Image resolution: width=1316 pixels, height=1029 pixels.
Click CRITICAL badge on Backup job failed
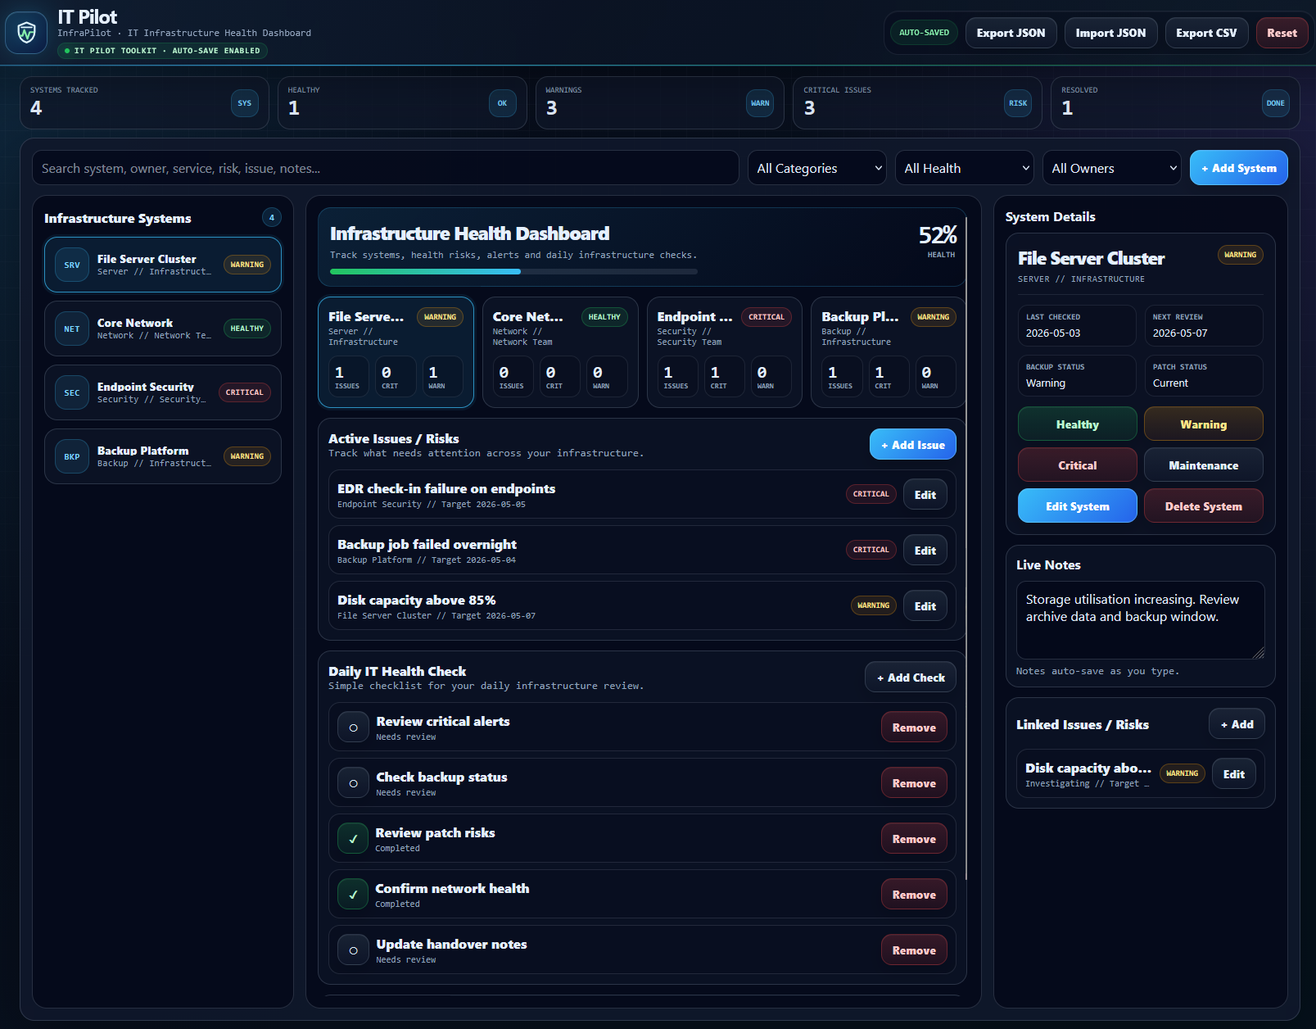[871, 550]
